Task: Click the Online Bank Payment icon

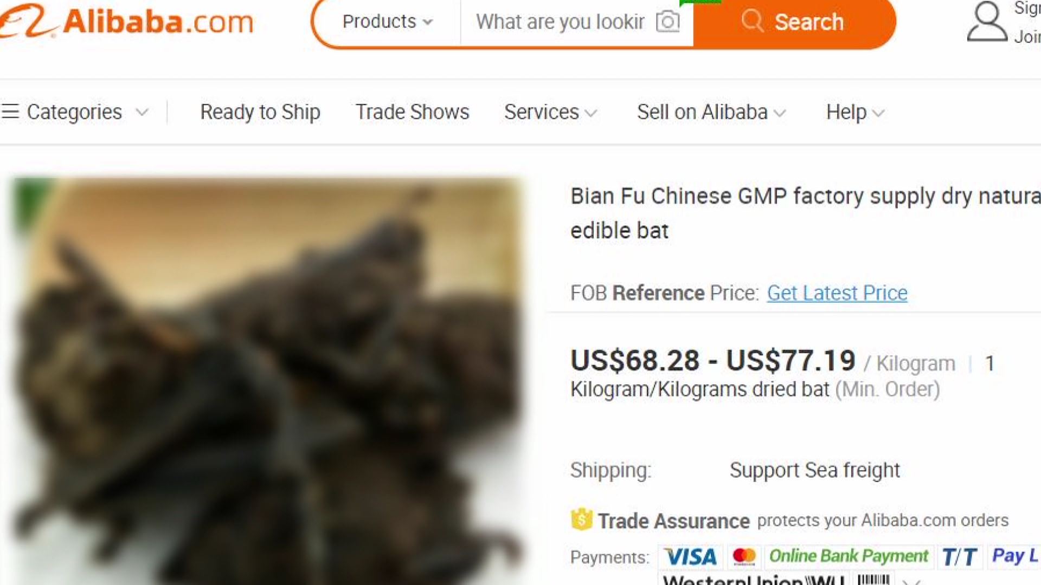Action: 849,556
